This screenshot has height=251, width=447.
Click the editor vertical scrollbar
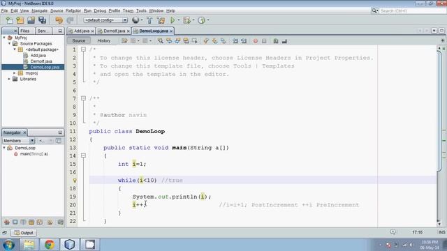coord(439,111)
